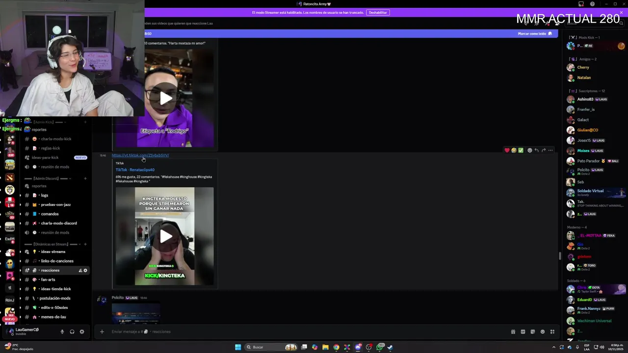Open the gift icon in the message bar
Image resolution: width=628 pixels, height=353 pixels.
(513, 331)
